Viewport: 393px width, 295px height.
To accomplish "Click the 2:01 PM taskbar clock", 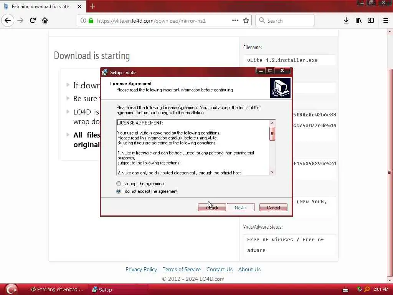I will coord(381,290).
